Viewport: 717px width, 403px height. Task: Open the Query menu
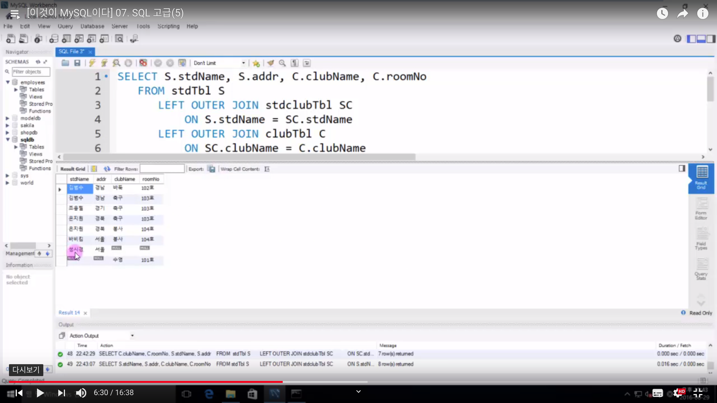(65, 26)
